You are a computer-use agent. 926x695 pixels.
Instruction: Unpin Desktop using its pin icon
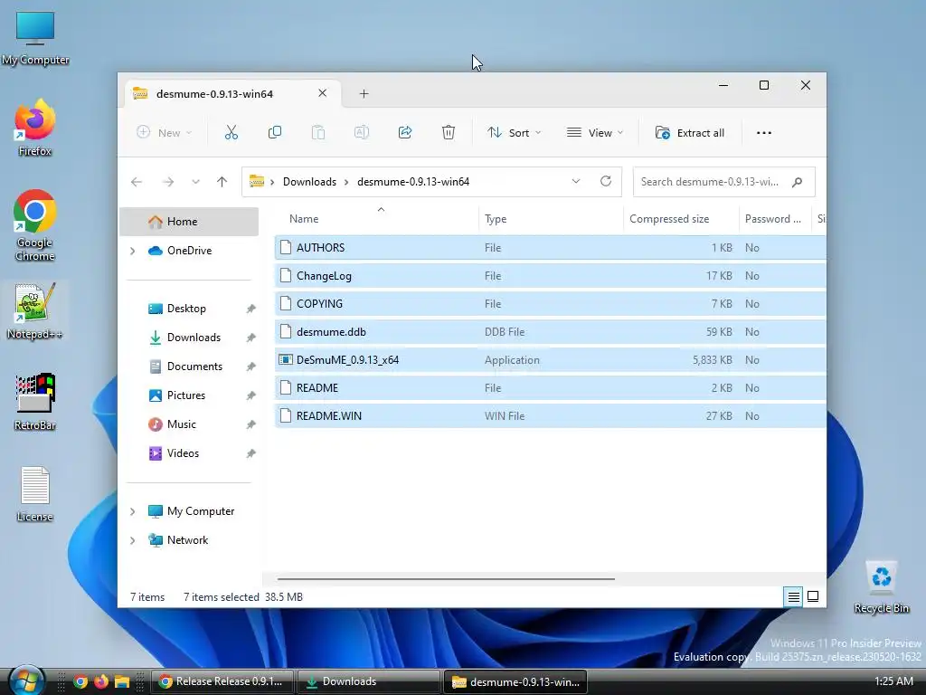pyautogui.click(x=251, y=309)
